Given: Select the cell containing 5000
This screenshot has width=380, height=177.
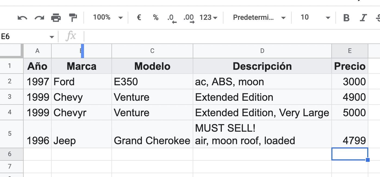Looking at the screenshot, I should [350, 112].
